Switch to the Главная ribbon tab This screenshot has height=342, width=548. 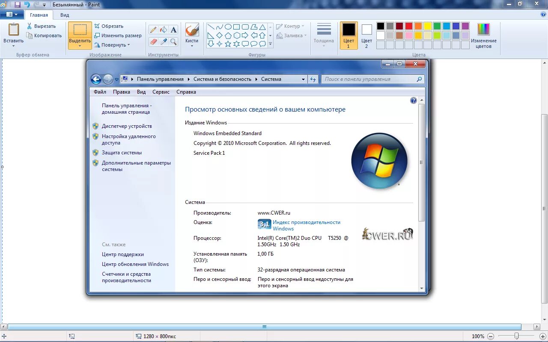[39, 15]
